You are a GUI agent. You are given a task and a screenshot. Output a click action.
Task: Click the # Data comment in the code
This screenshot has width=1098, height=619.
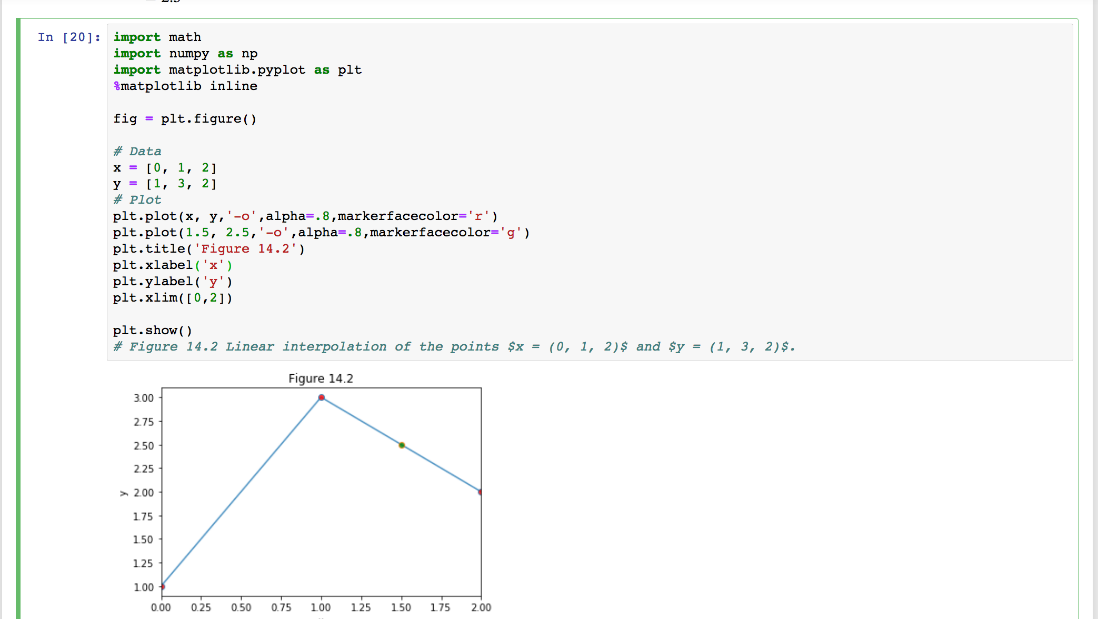[x=137, y=151]
